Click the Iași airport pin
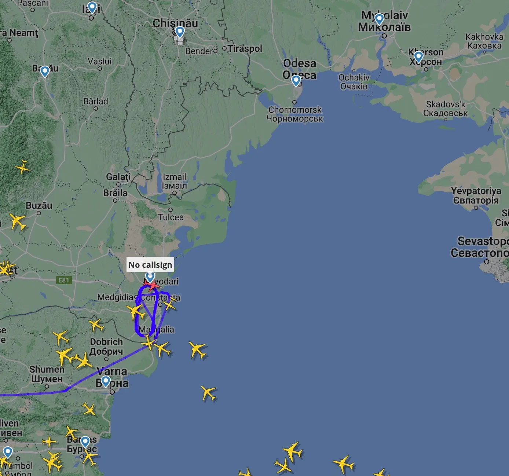The width and height of the screenshot is (509, 476). click(92, 7)
